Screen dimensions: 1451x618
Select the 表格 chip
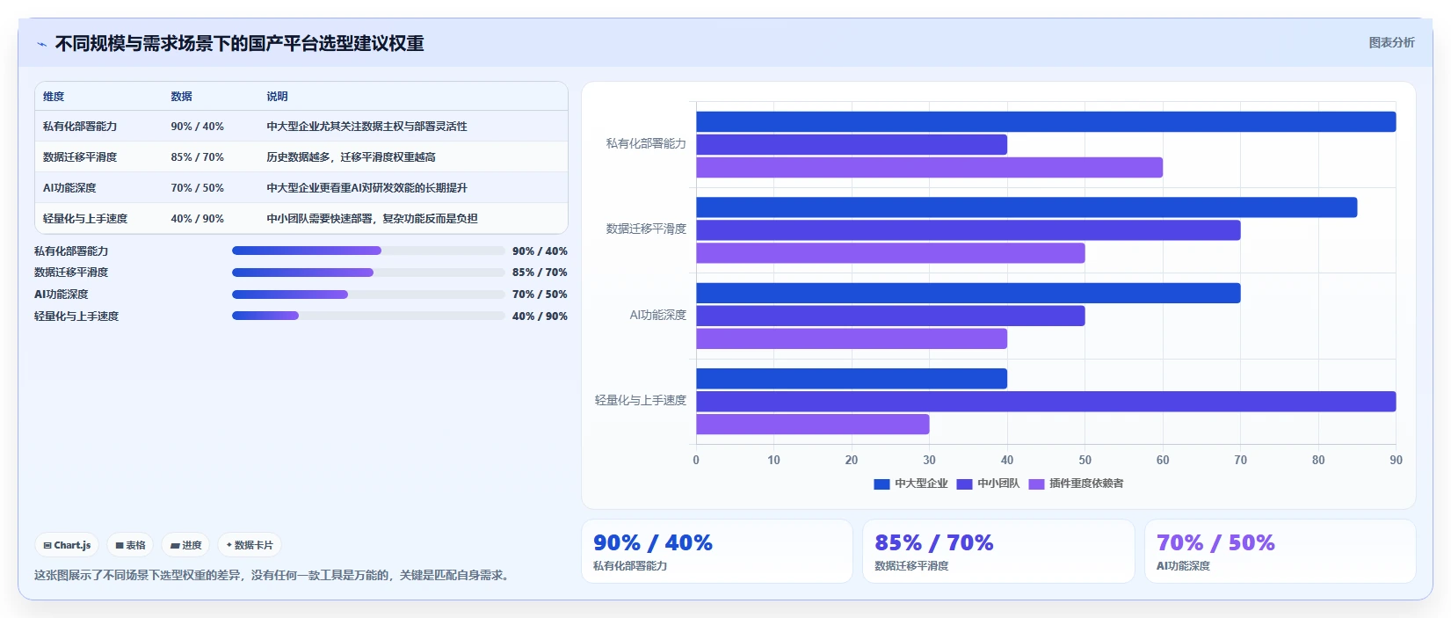click(x=130, y=545)
